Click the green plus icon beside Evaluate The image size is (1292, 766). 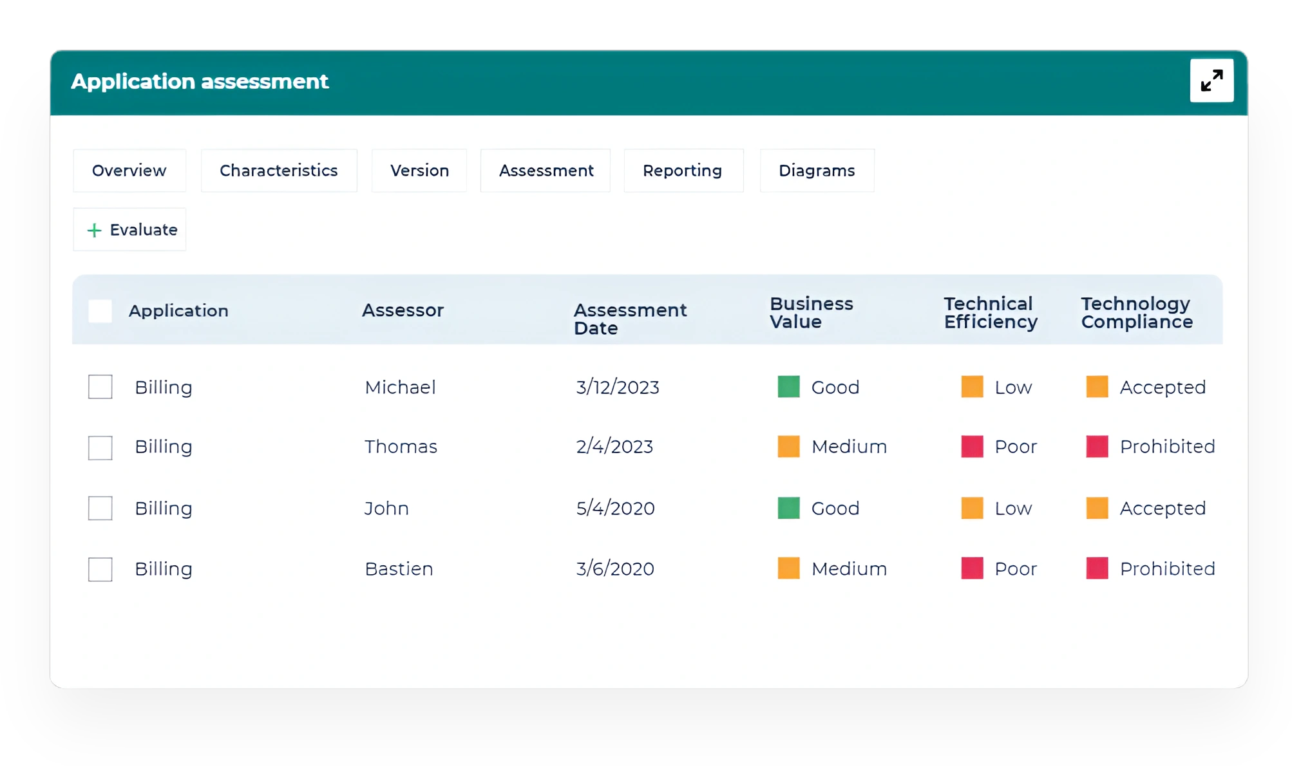tap(94, 230)
